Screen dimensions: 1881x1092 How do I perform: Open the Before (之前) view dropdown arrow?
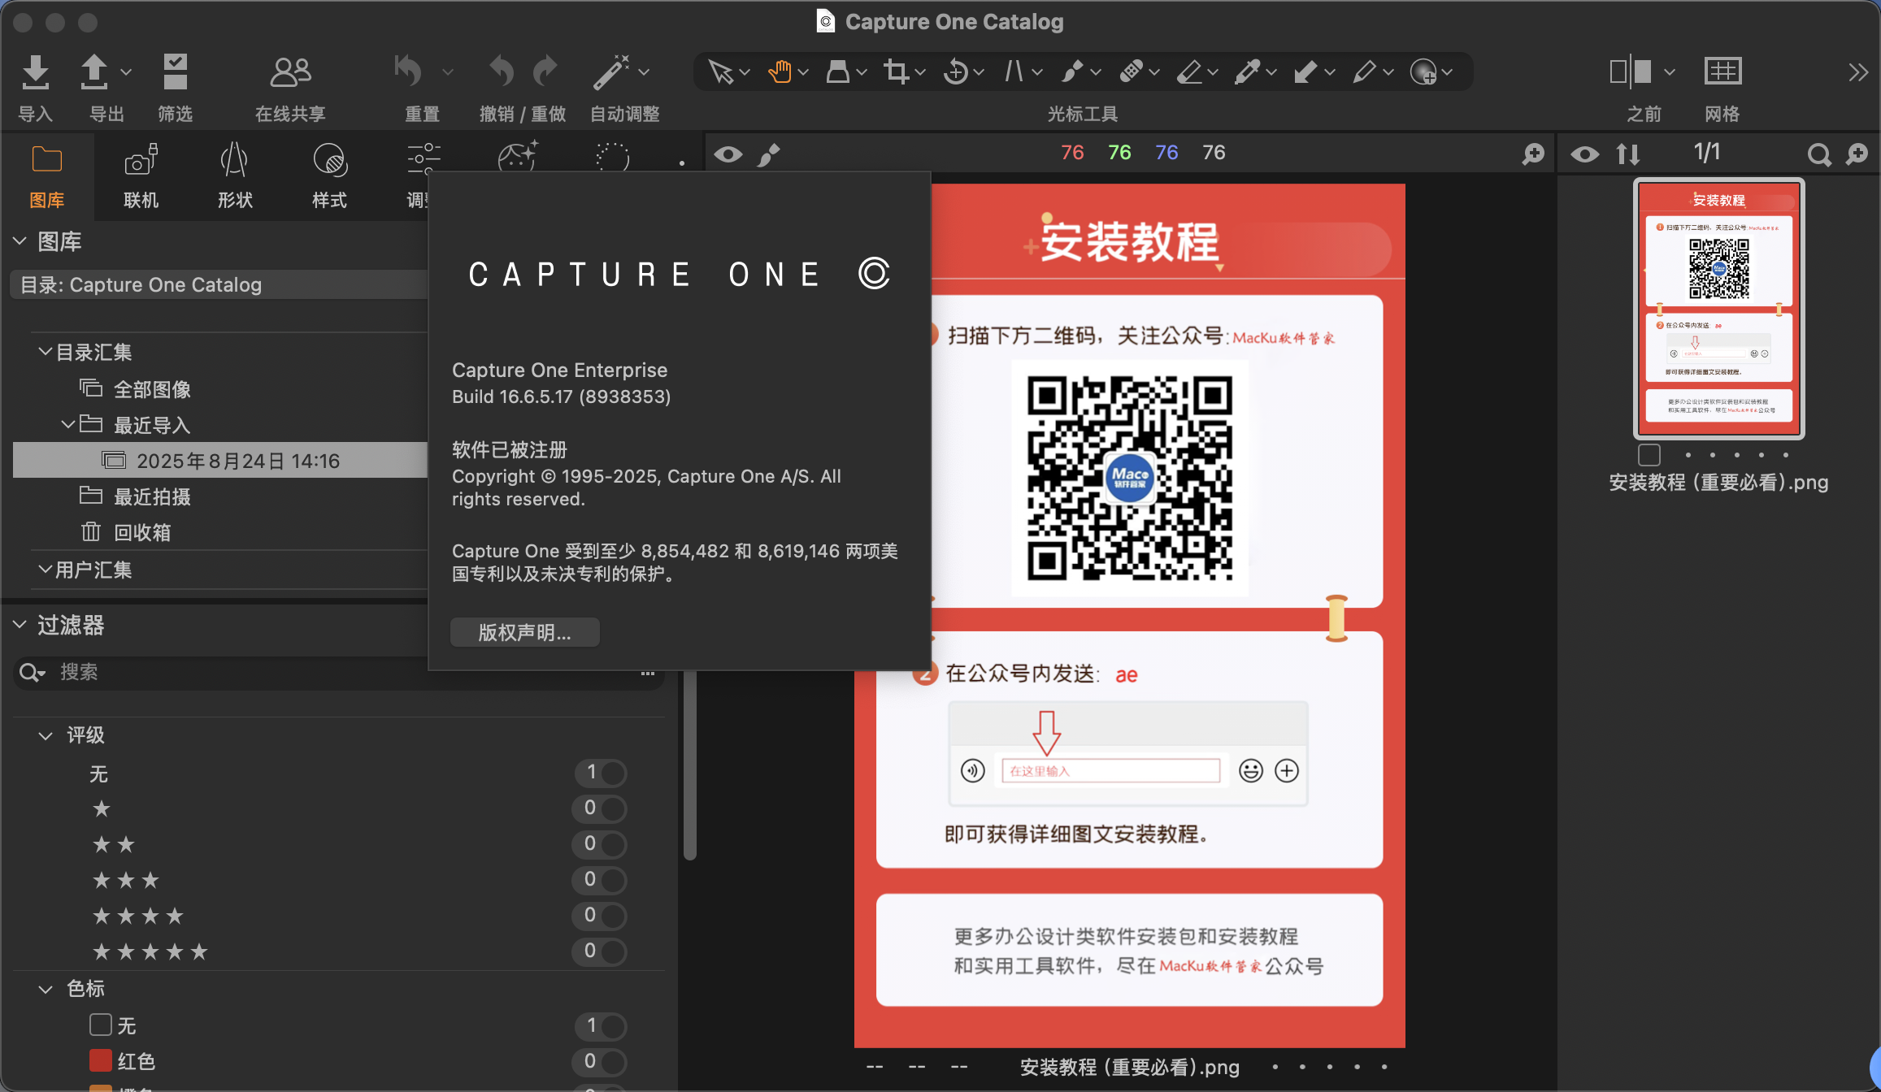point(1670,72)
